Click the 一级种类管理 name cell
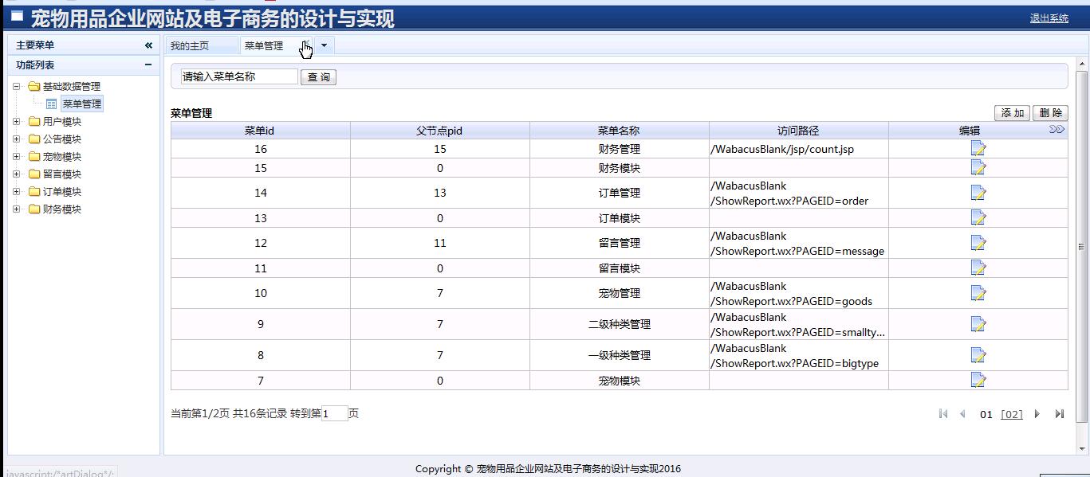 (619, 355)
